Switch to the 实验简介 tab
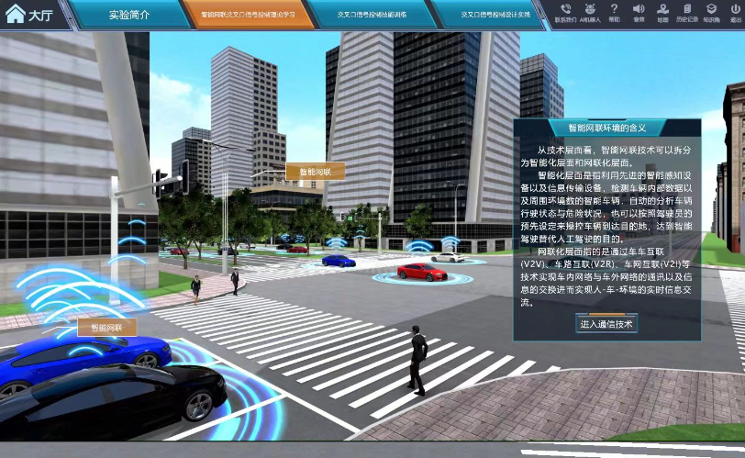 click(128, 15)
